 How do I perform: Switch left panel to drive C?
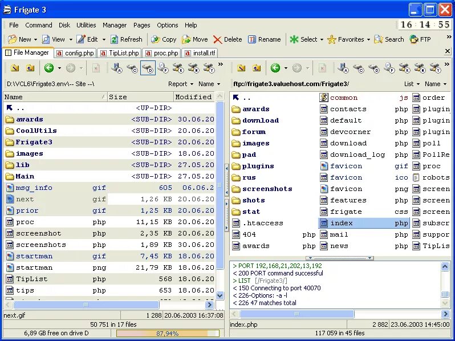pyautogui.click(x=132, y=68)
